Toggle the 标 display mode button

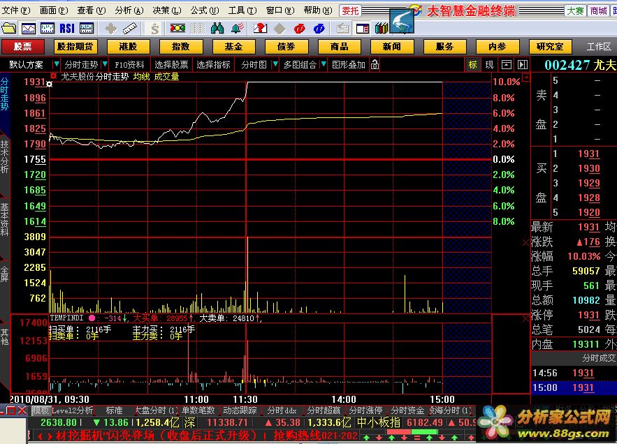pyautogui.click(x=472, y=64)
